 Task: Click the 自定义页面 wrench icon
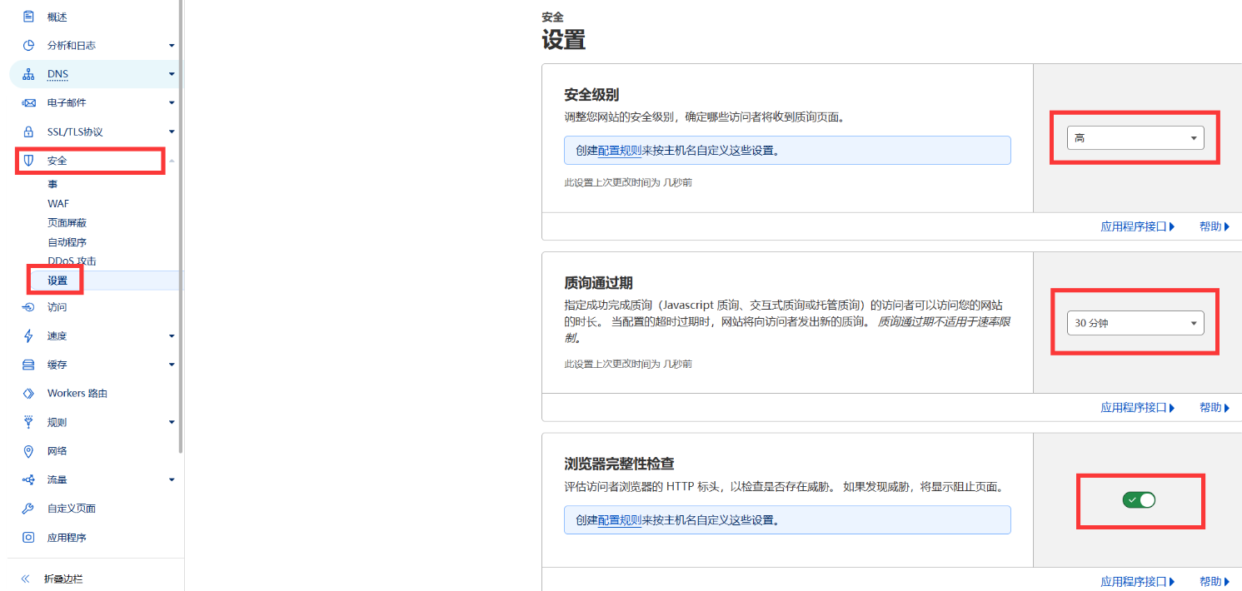pos(28,509)
